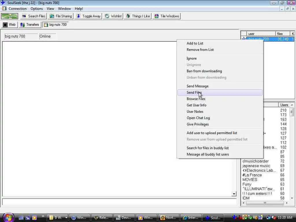The width and height of the screenshot is (296, 222).
Task: Open the Help! menu
Action: pyautogui.click(x=79, y=9)
